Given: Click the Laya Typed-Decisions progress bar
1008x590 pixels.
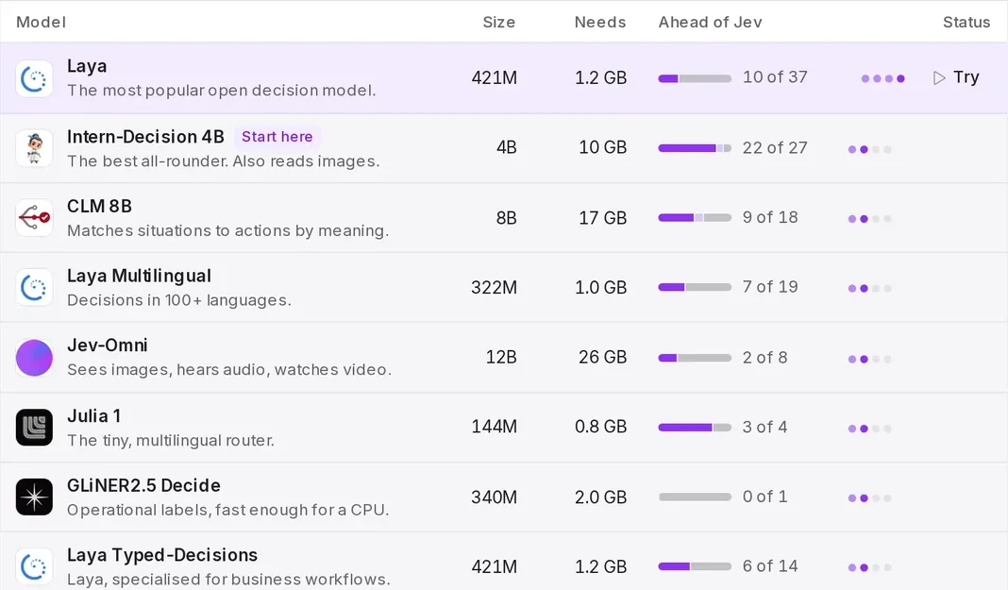Looking at the screenshot, I should pyautogui.click(x=695, y=566).
